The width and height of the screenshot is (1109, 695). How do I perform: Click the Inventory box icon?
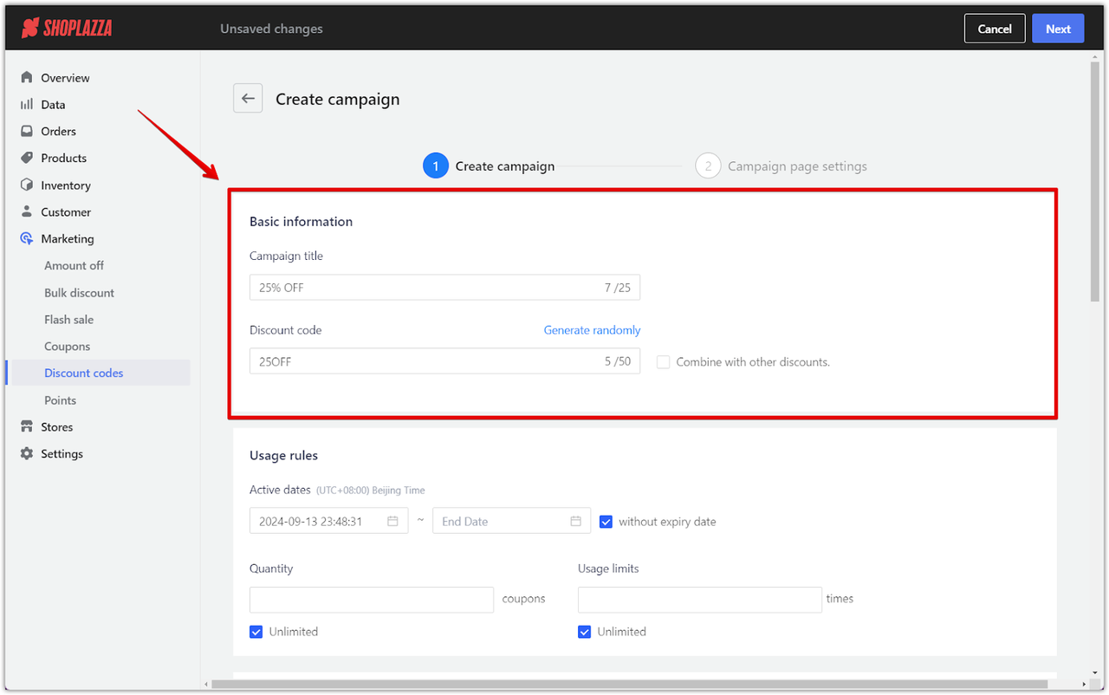tap(27, 185)
